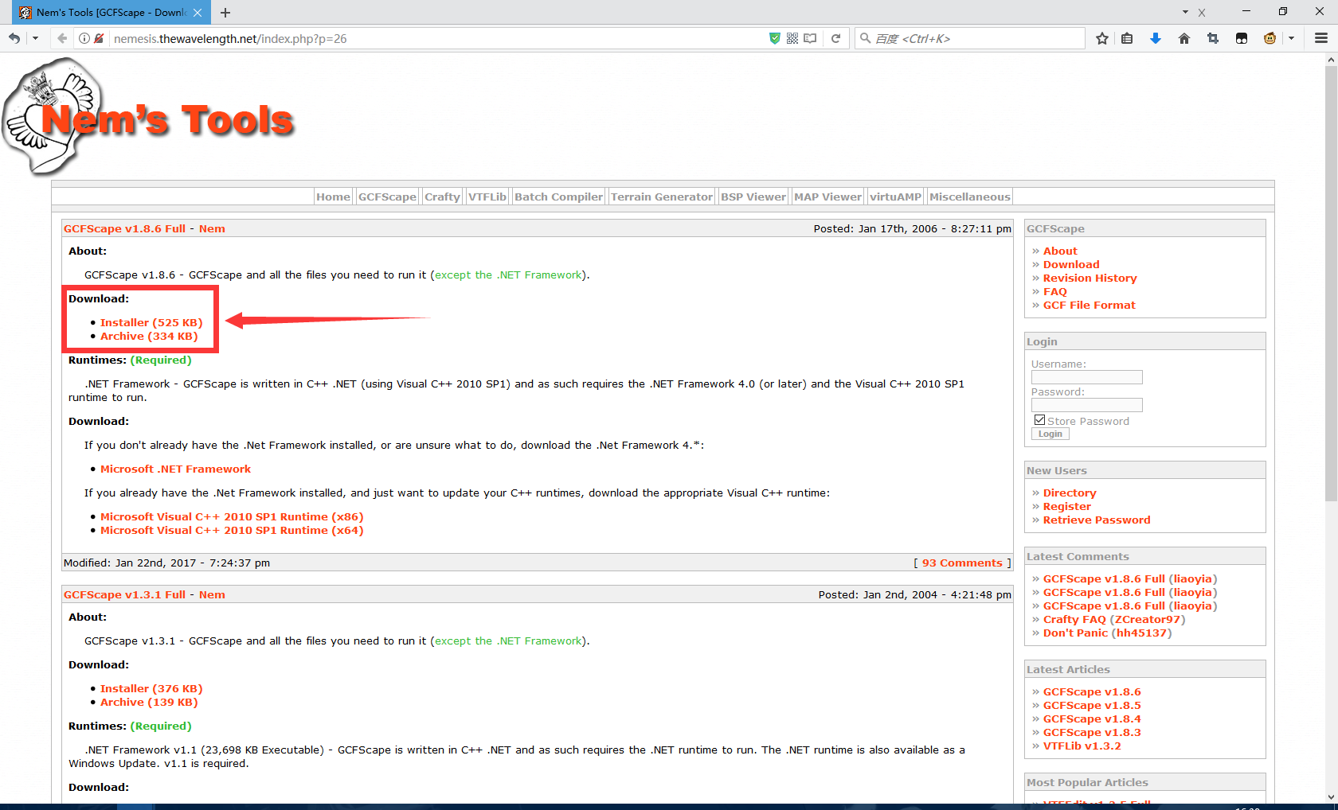
Task: Open the Miscellaneous navigation item
Action: (970, 197)
